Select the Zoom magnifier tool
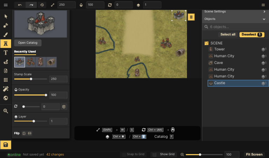Viewport: 269px width, 158px height. tap(6, 111)
